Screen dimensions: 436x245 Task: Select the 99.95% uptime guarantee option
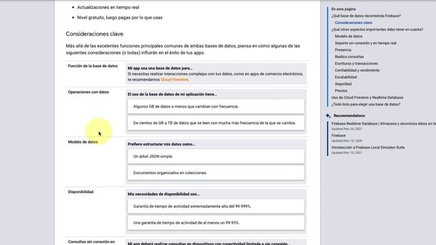(x=216, y=223)
